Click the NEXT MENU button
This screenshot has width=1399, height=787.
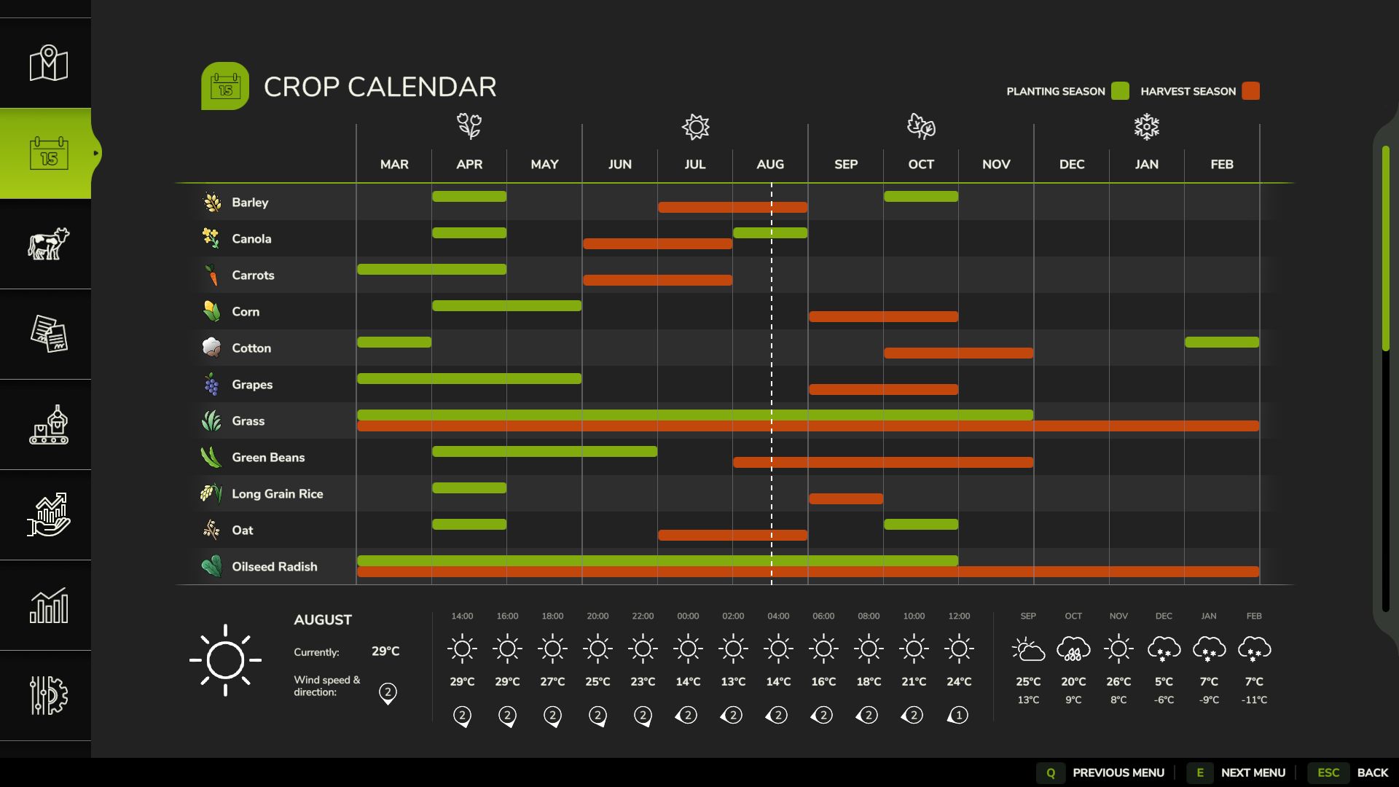point(1252,772)
